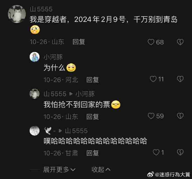Open 小河豚's avatar profile
Image resolution: width=192 pixels, height=179 pixels.
click(35, 57)
